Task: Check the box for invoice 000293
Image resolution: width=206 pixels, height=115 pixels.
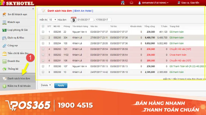Action: pos(43,49)
